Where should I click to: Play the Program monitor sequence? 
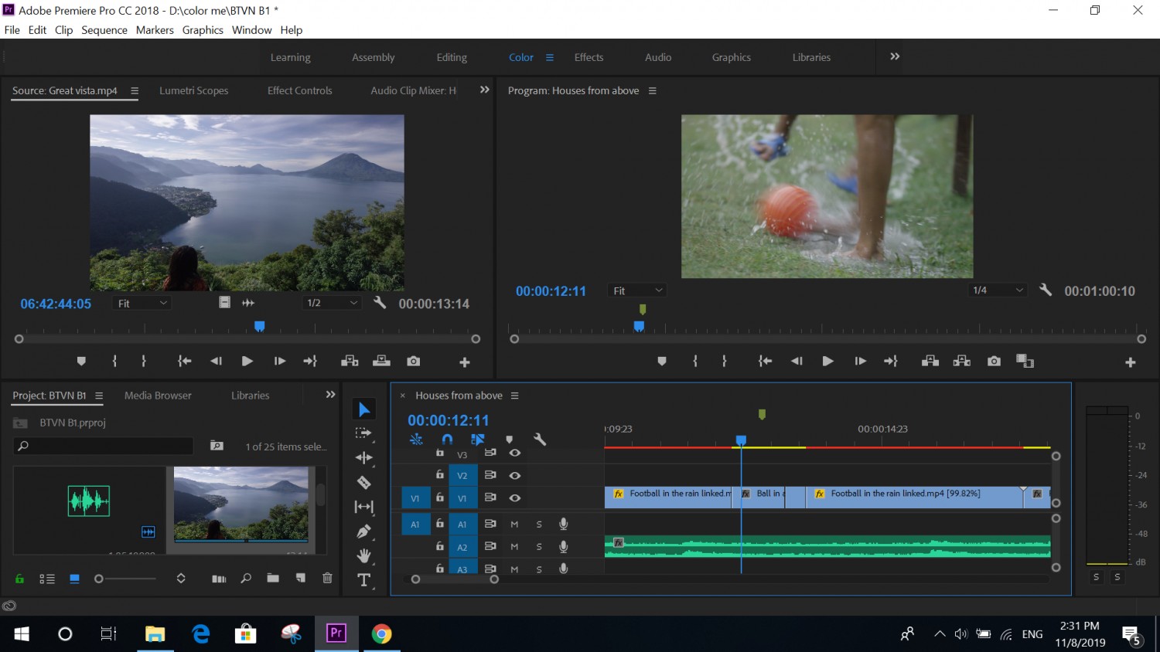pos(827,362)
